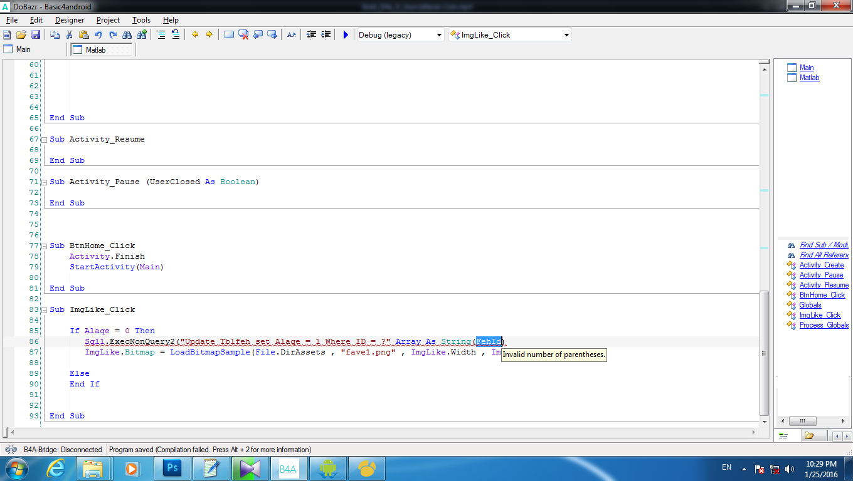
Task: Click the editor's vertical scrollbar thumb
Action: click(763, 353)
